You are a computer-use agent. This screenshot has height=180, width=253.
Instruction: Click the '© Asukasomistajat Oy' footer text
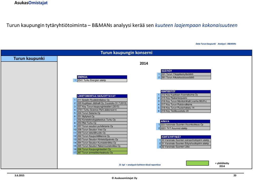[124, 178]
